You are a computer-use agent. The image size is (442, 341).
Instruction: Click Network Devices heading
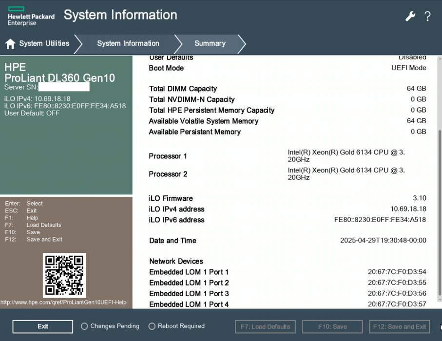tap(176, 261)
